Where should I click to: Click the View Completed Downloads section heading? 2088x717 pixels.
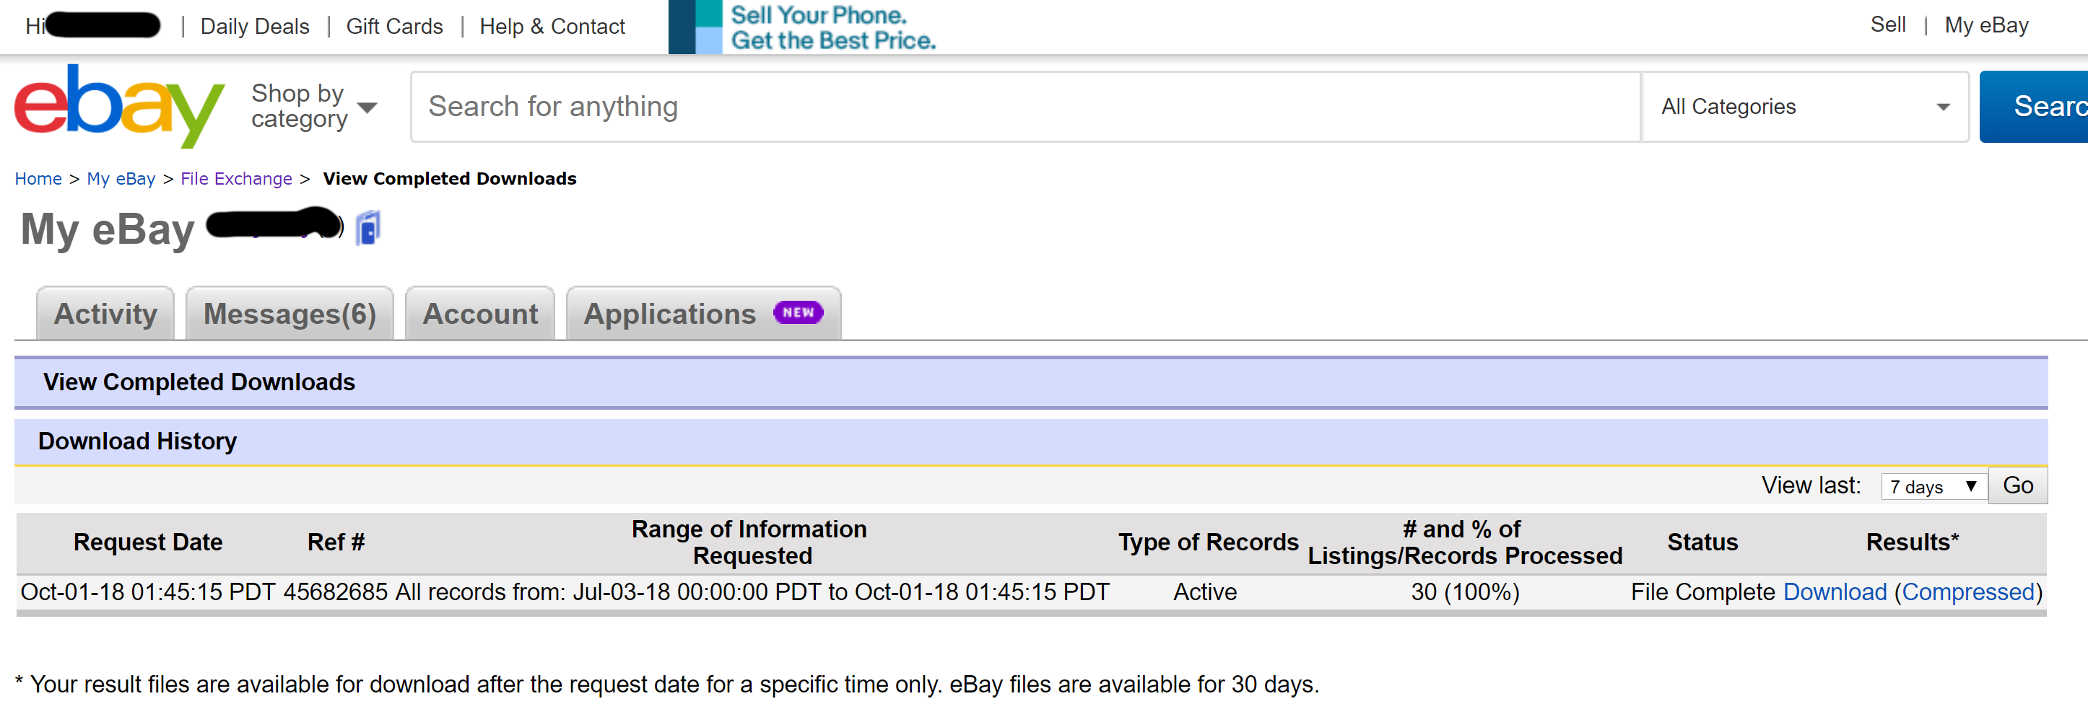point(199,382)
